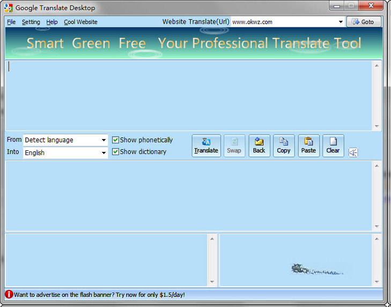Open the Cool Website menu
This screenshot has height=307, width=391.
[x=80, y=22]
